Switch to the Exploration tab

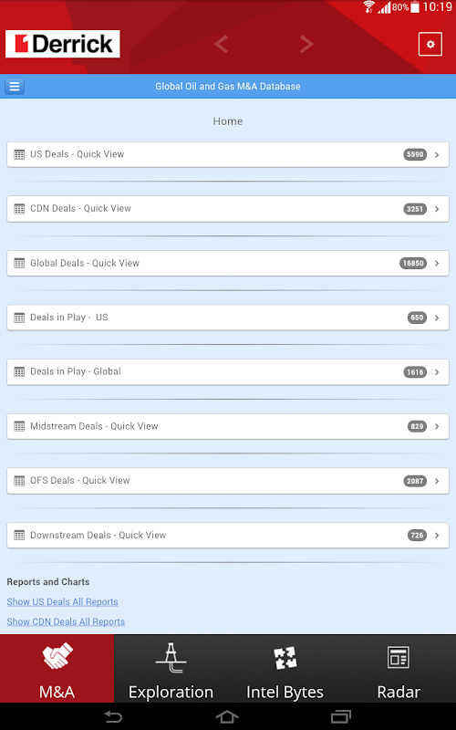click(171, 669)
